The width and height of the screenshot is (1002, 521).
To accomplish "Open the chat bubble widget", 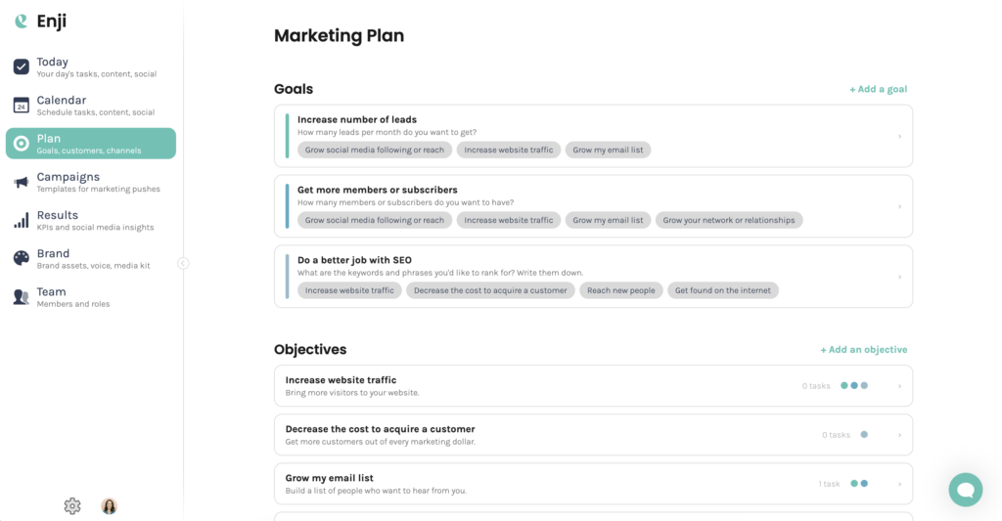I will pyautogui.click(x=966, y=490).
